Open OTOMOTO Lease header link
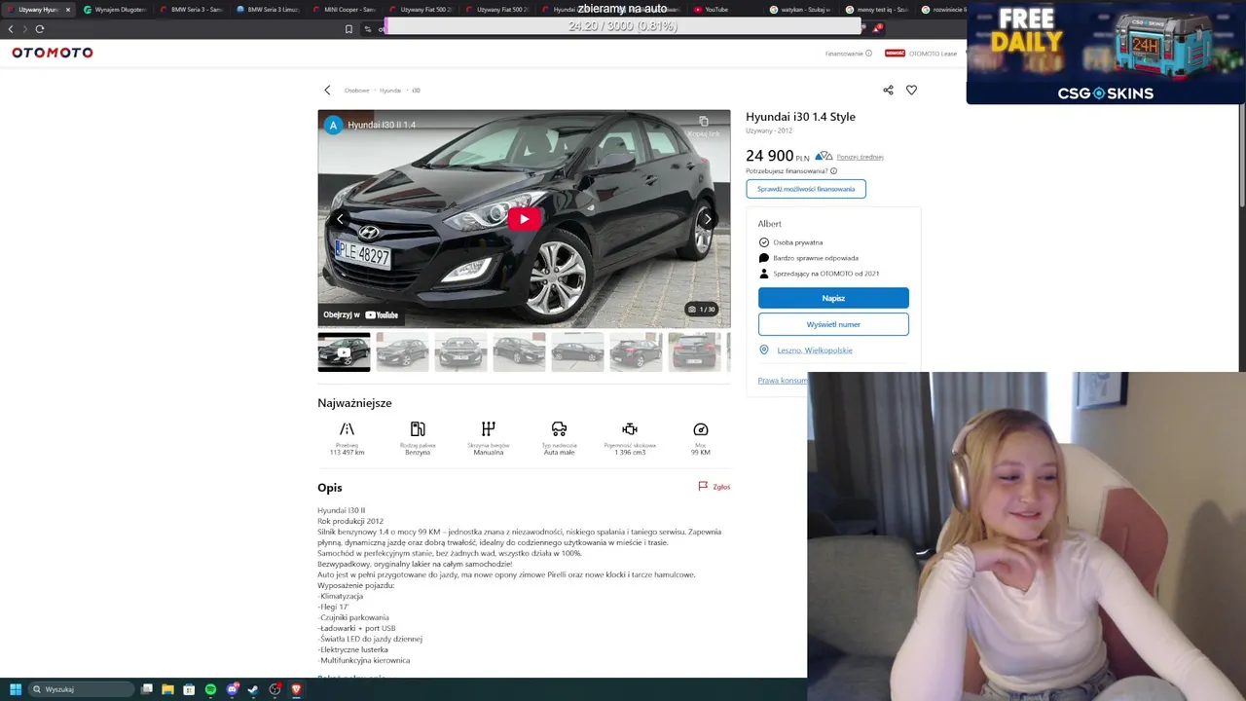 (x=933, y=54)
